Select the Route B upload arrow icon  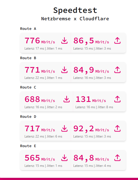click(x=118, y=70)
